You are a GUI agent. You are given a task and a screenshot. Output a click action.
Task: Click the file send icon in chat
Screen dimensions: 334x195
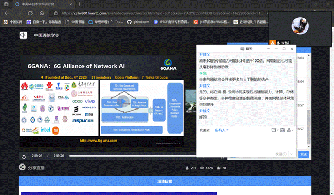tap(275, 130)
